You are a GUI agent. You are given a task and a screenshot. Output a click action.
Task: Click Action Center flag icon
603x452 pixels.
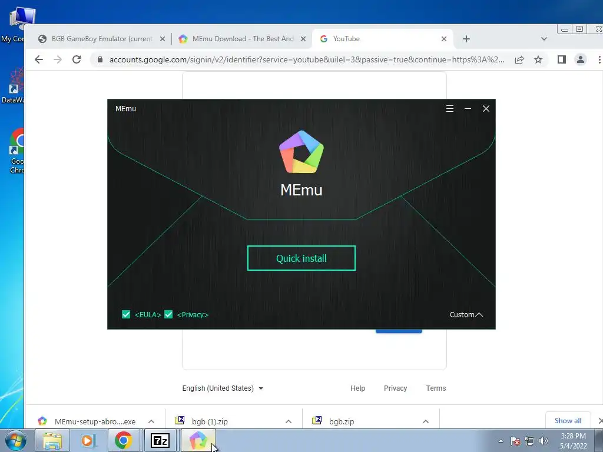pyautogui.click(x=515, y=441)
